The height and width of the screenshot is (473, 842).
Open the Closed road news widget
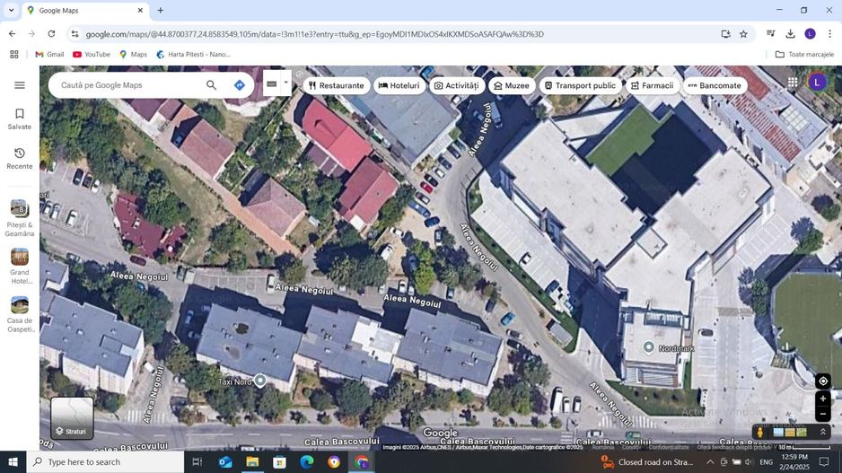click(x=646, y=461)
